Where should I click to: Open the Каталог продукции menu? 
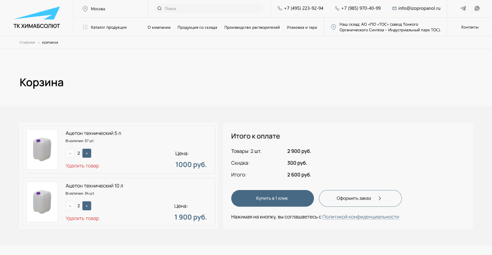(108, 27)
